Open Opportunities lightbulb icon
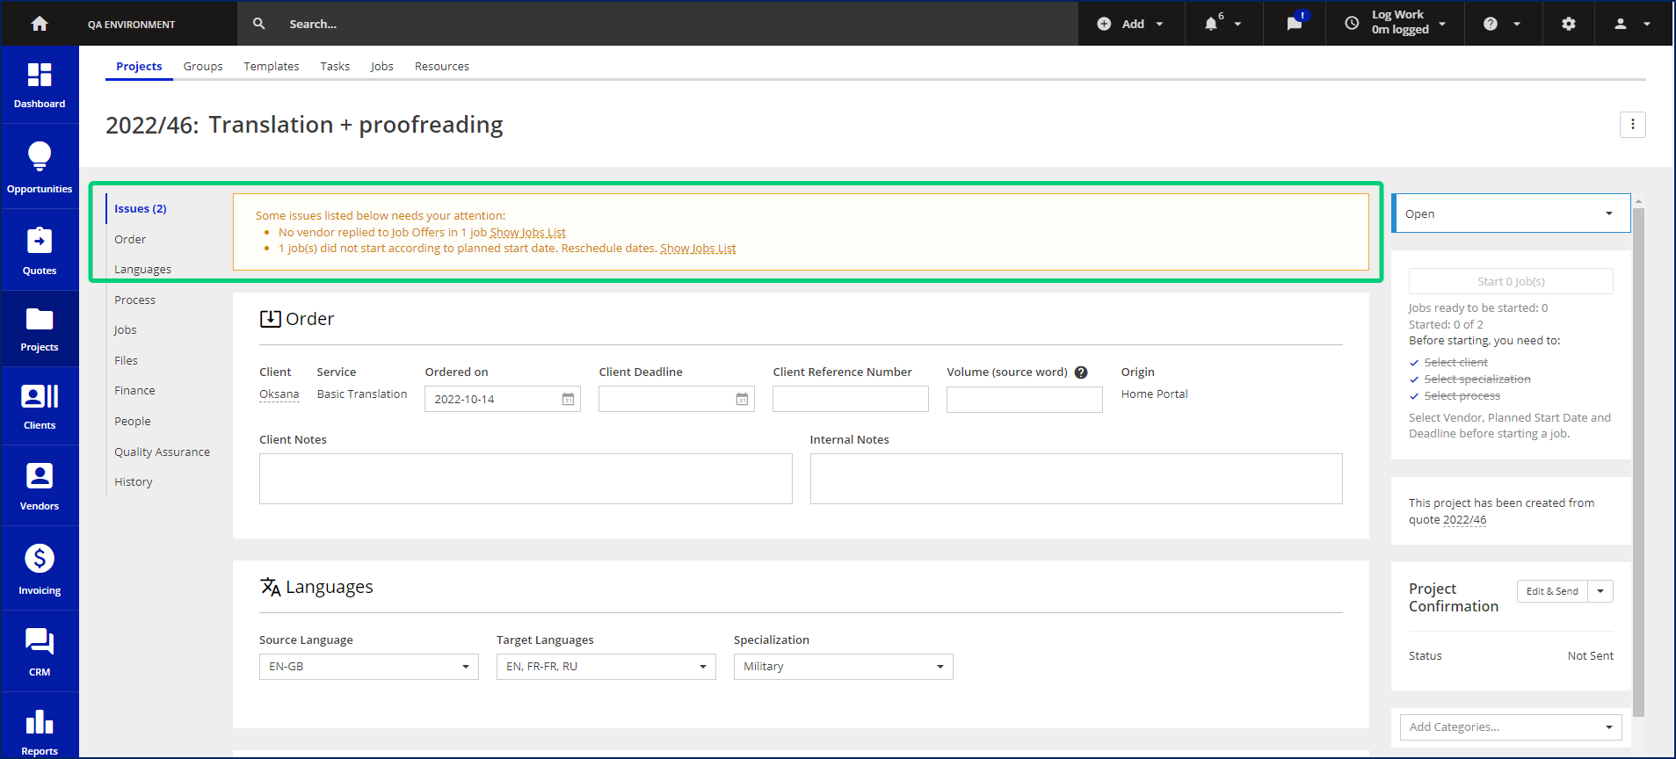This screenshot has width=1676, height=759. point(40,156)
